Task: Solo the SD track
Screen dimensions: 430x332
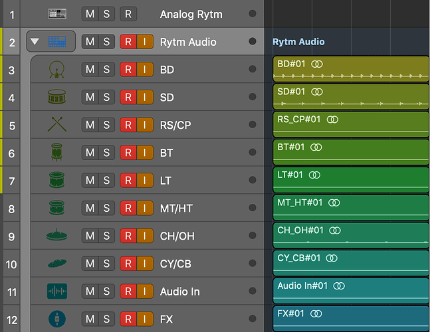Action: pos(106,97)
